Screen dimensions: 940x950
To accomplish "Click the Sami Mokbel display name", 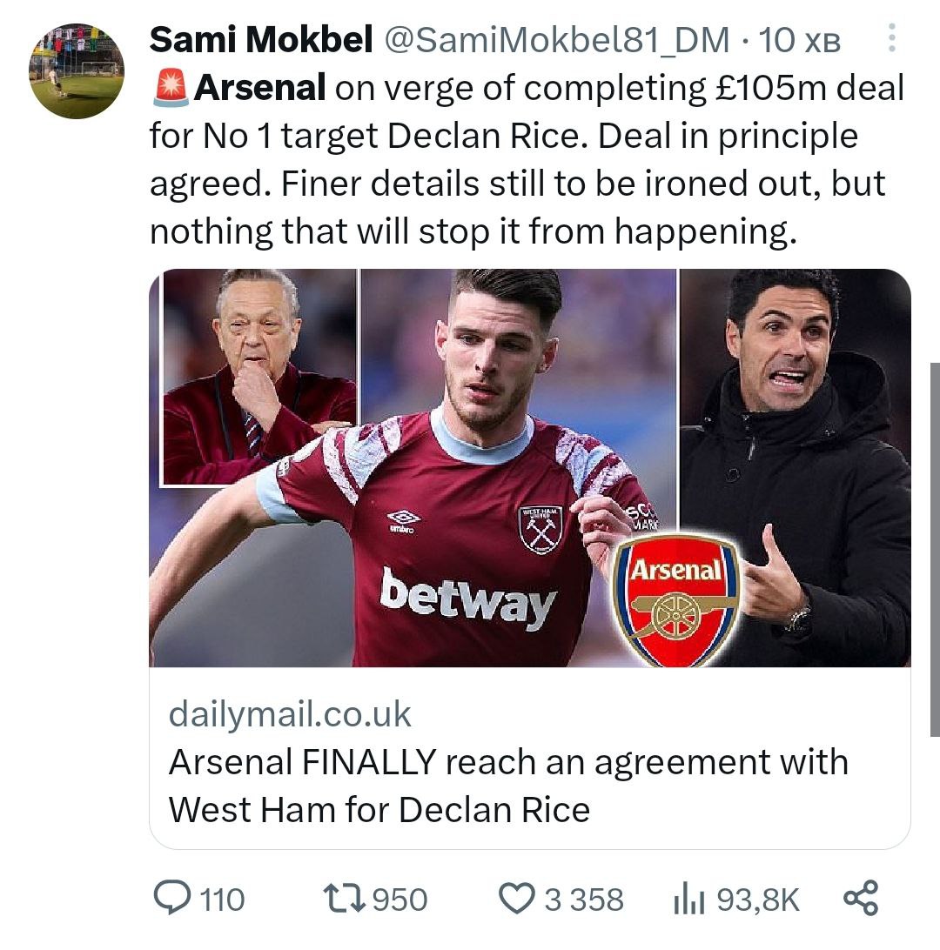I will click(260, 40).
